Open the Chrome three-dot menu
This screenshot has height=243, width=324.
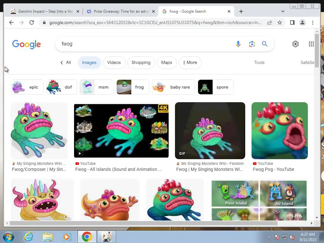(313, 22)
